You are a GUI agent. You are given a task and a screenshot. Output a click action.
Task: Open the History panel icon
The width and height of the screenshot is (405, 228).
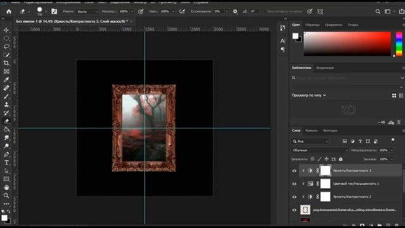(x=283, y=28)
